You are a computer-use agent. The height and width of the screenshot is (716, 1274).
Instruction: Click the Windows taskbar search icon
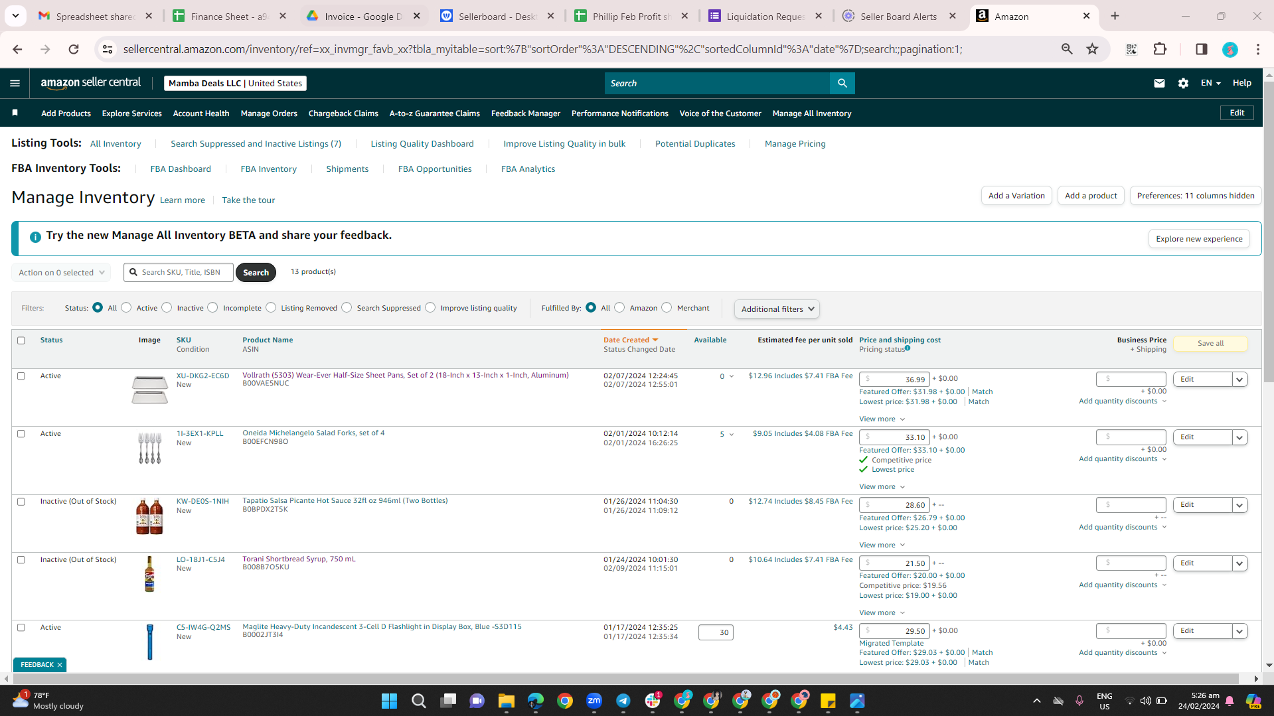point(418,701)
